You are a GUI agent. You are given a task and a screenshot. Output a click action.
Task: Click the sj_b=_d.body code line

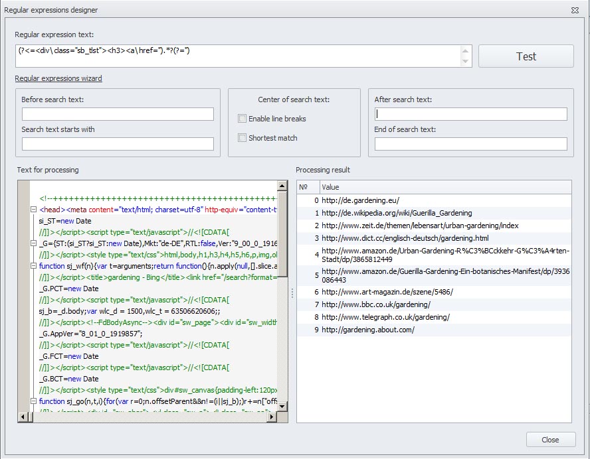tap(130, 311)
